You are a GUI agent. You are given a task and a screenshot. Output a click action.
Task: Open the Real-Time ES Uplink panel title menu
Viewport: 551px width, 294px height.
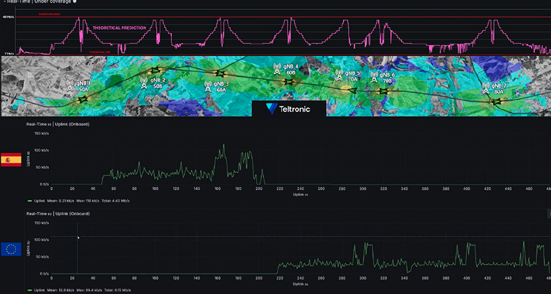tap(58, 124)
